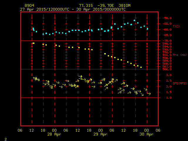Click the T(C) temperature axis label
Screen dimensions: 188x141
(176, 26)
